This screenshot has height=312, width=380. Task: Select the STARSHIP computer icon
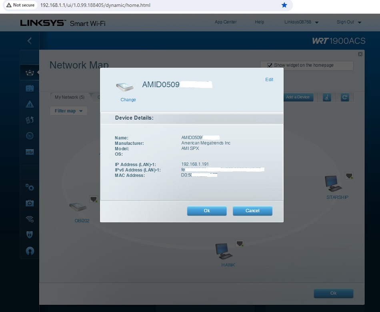point(333,184)
